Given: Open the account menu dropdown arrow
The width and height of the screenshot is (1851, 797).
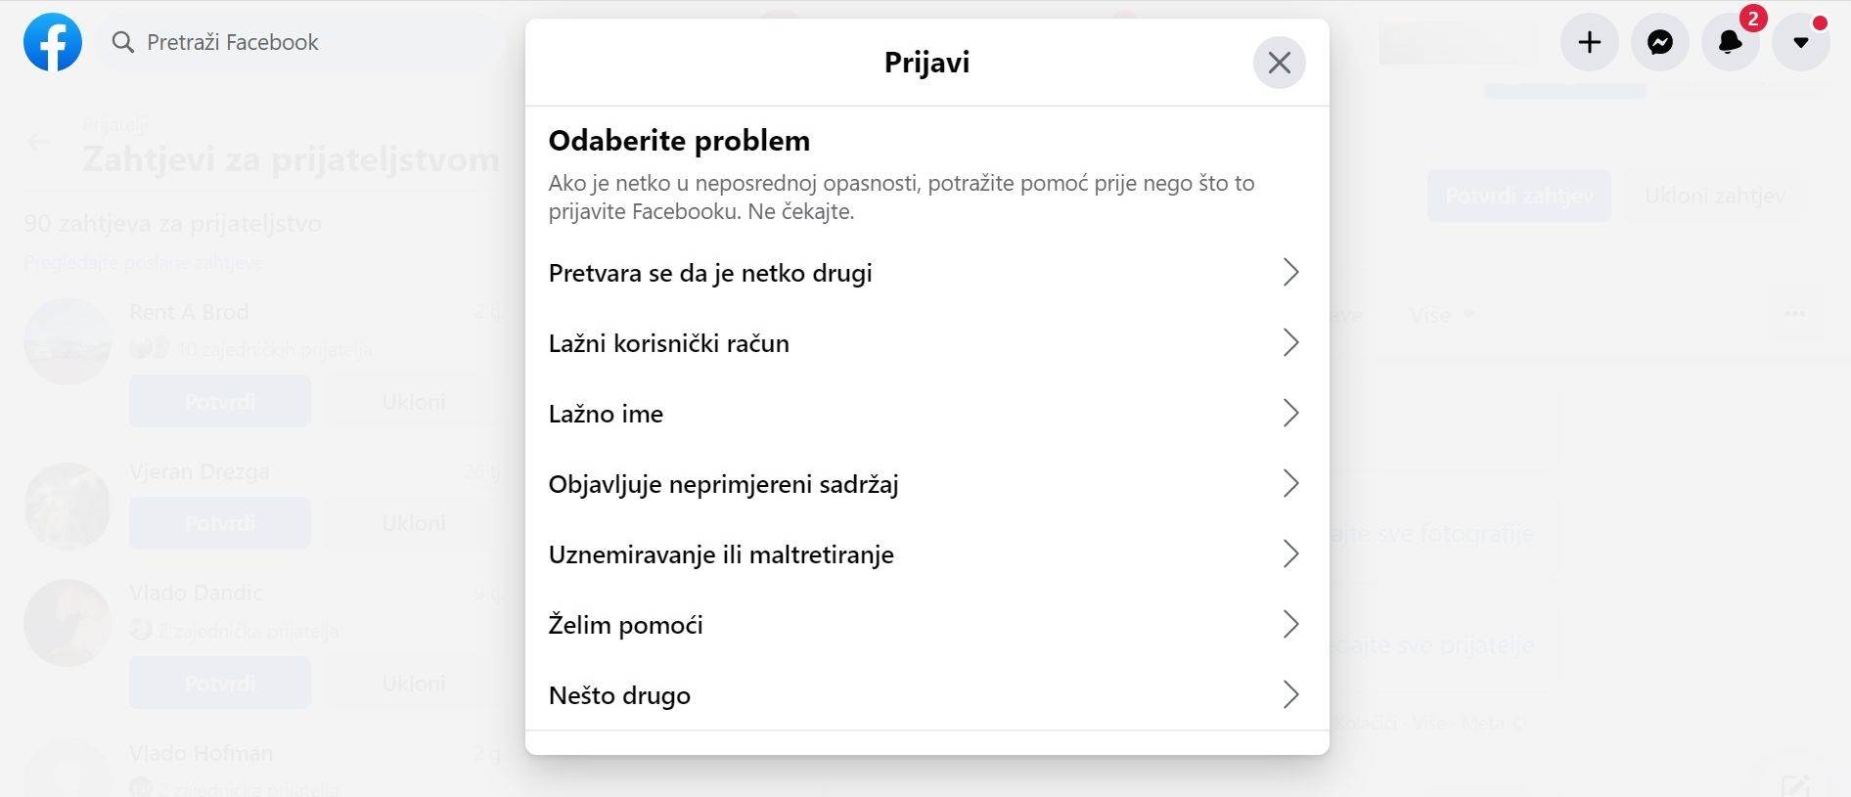Looking at the screenshot, I should coord(1801,42).
